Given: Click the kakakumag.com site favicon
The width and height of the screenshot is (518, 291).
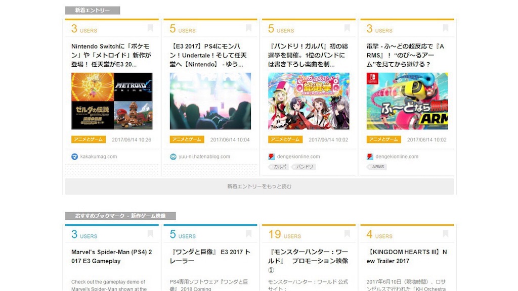Looking at the screenshot, I should (75, 157).
